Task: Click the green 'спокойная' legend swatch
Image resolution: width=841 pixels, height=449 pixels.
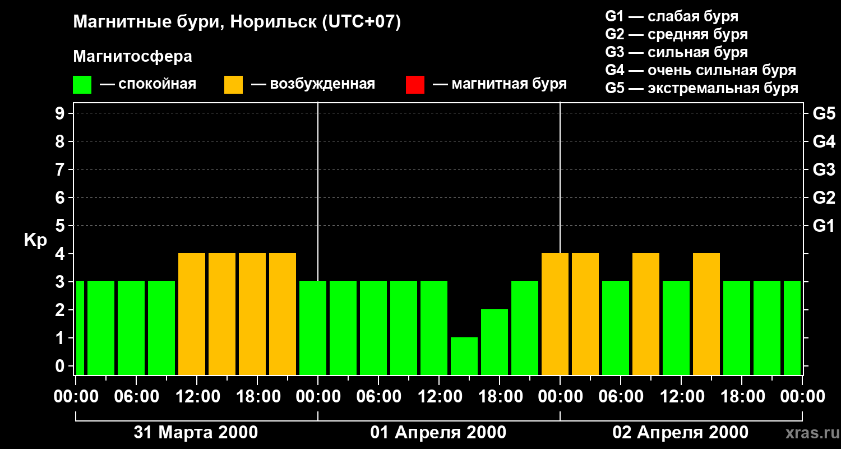Action: point(82,85)
